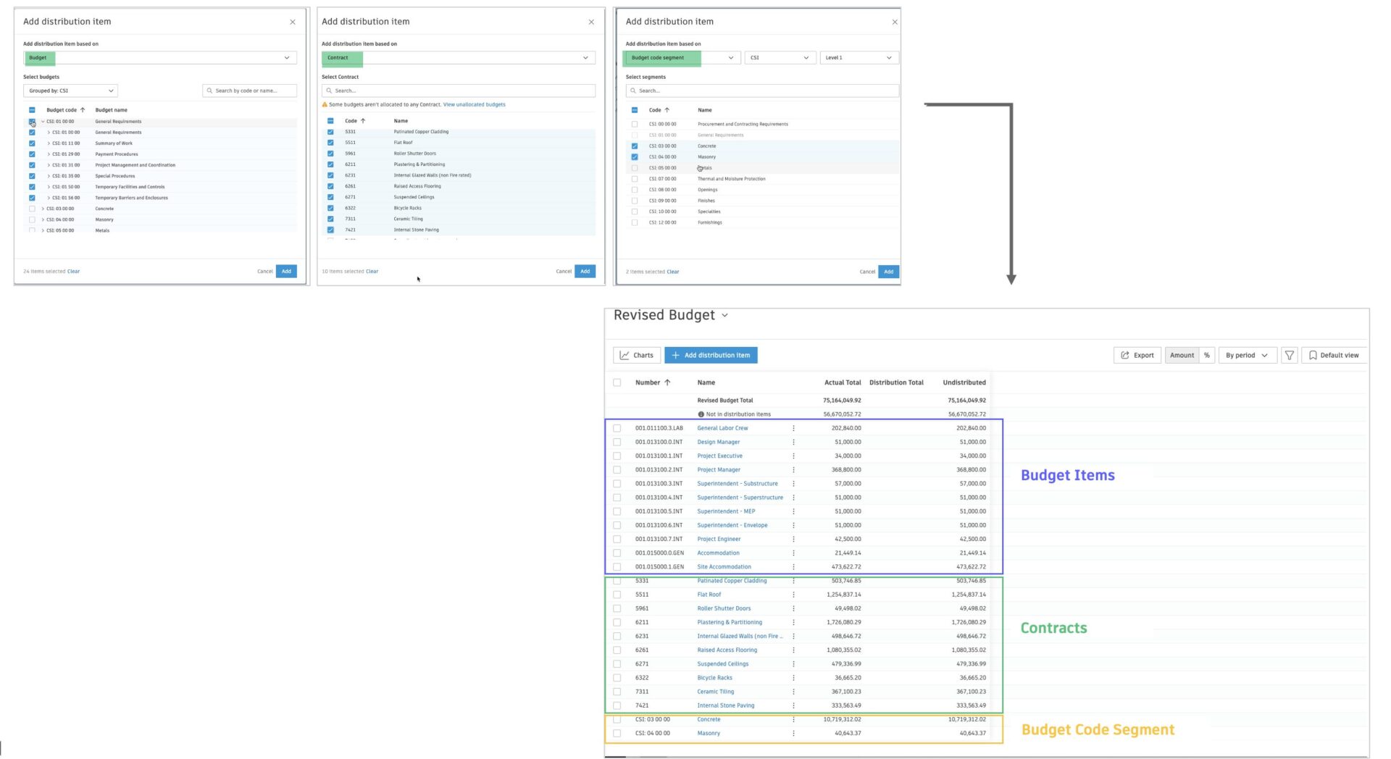The width and height of the screenshot is (1391, 759).
Task: Sort by Number column arrow
Action: 667,382
